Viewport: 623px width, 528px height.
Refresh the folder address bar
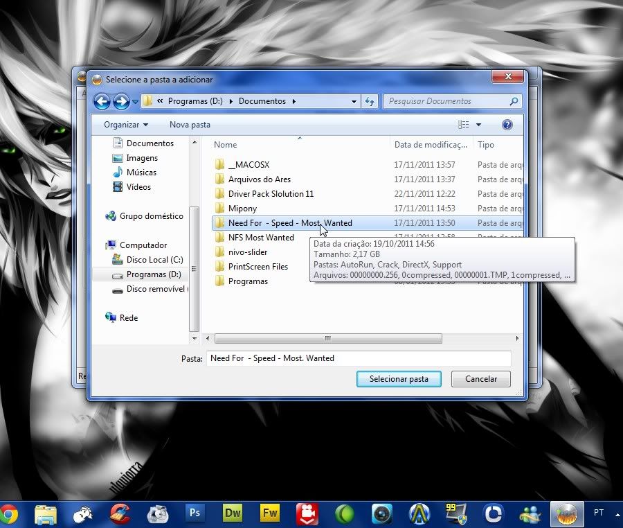pyautogui.click(x=370, y=101)
